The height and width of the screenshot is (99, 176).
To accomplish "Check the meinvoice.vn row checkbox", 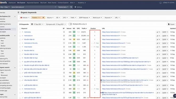I will coord(20,36).
